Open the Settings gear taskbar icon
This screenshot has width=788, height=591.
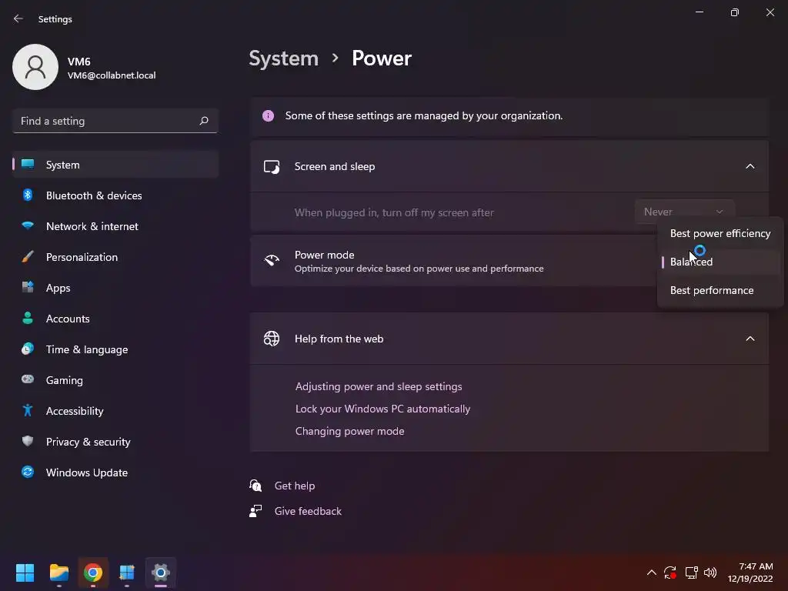161,573
